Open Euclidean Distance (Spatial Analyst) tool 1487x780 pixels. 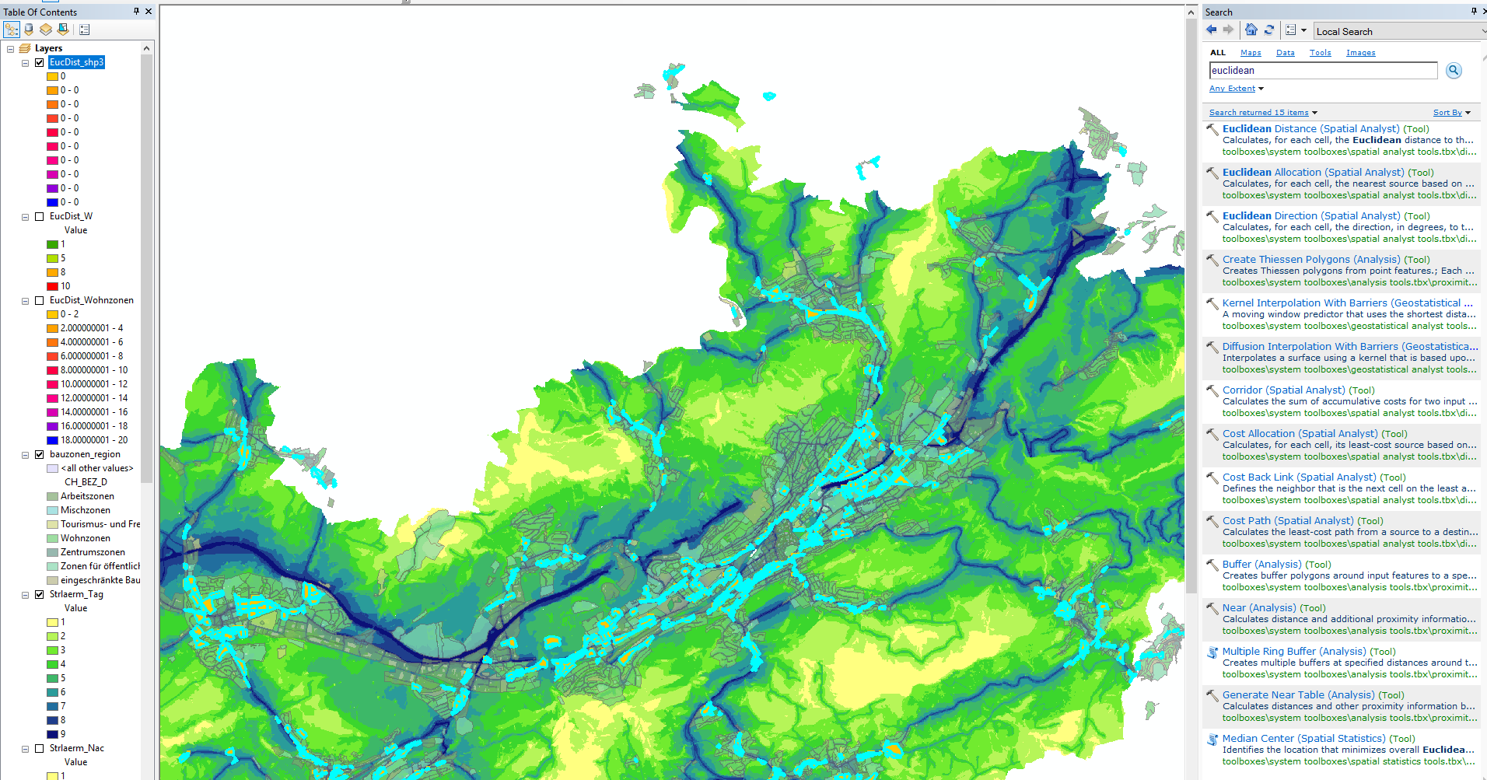pos(1310,129)
